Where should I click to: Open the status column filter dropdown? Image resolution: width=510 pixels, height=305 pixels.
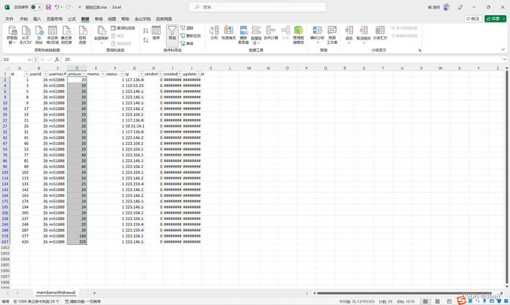tap(122, 74)
